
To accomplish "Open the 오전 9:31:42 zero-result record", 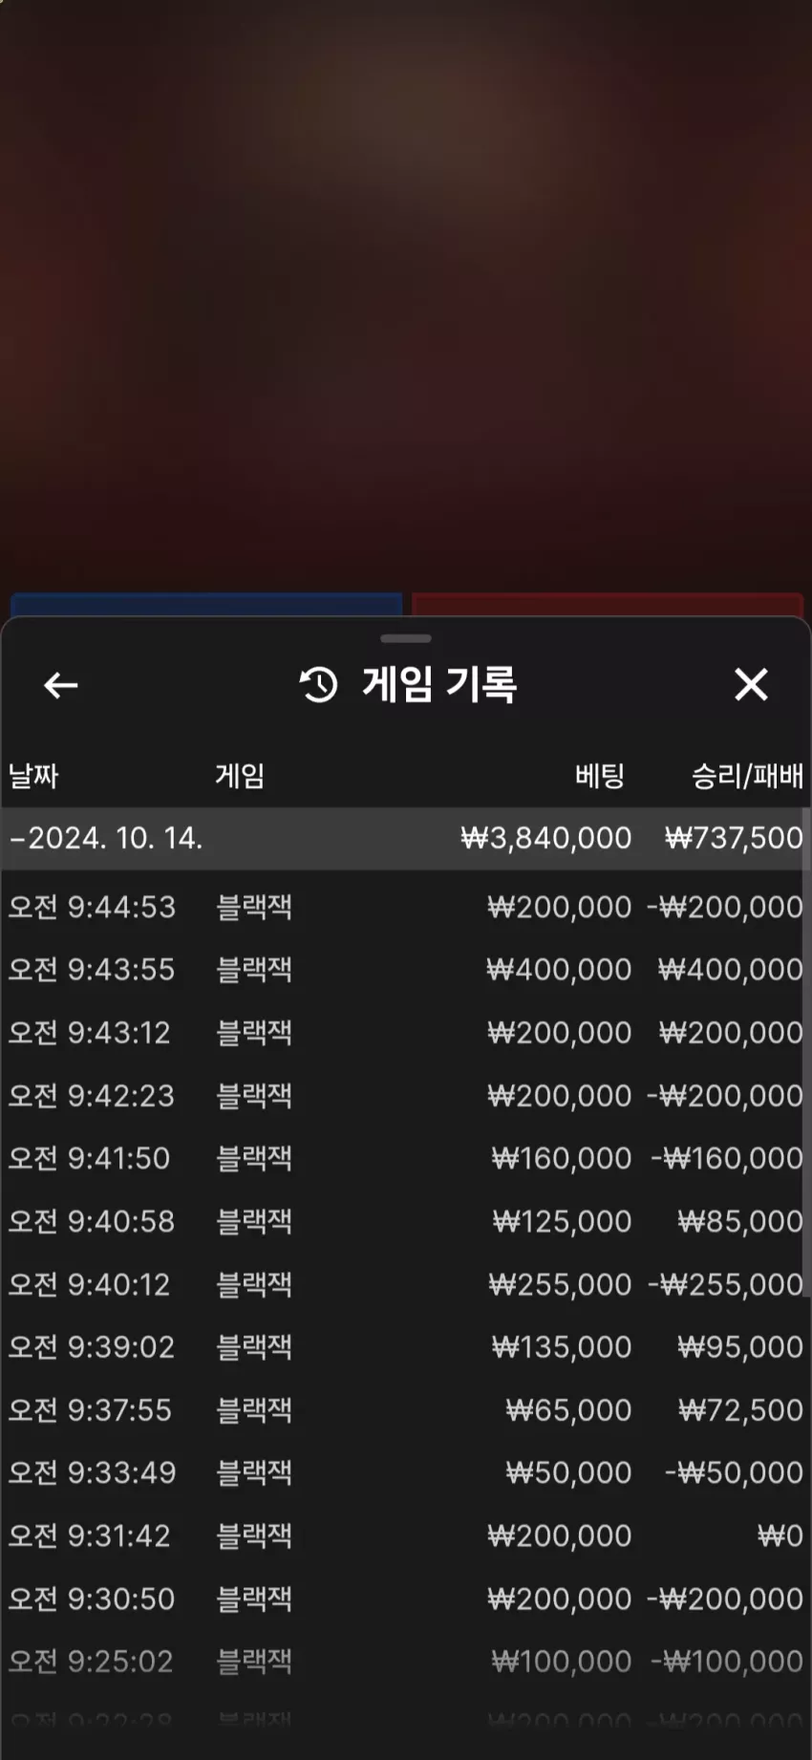I will pos(406,1536).
